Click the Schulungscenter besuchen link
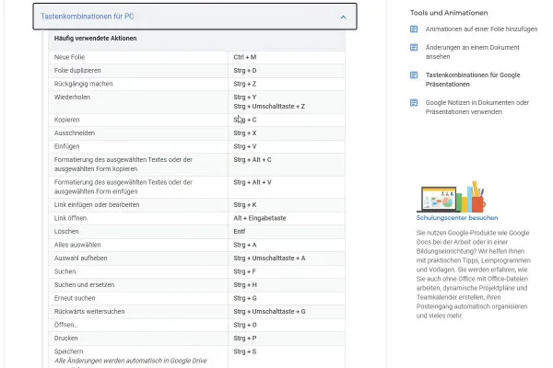 coord(457,218)
